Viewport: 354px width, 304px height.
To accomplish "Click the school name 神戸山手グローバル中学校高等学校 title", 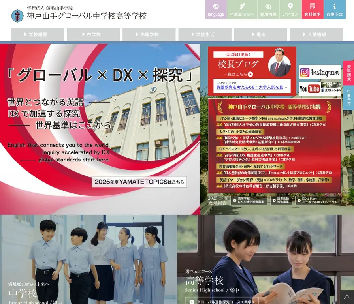I will click(x=87, y=16).
